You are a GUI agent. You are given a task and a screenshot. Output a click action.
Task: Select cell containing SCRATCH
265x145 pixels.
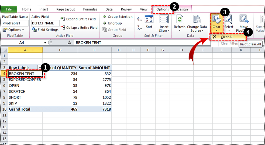click(25, 92)
